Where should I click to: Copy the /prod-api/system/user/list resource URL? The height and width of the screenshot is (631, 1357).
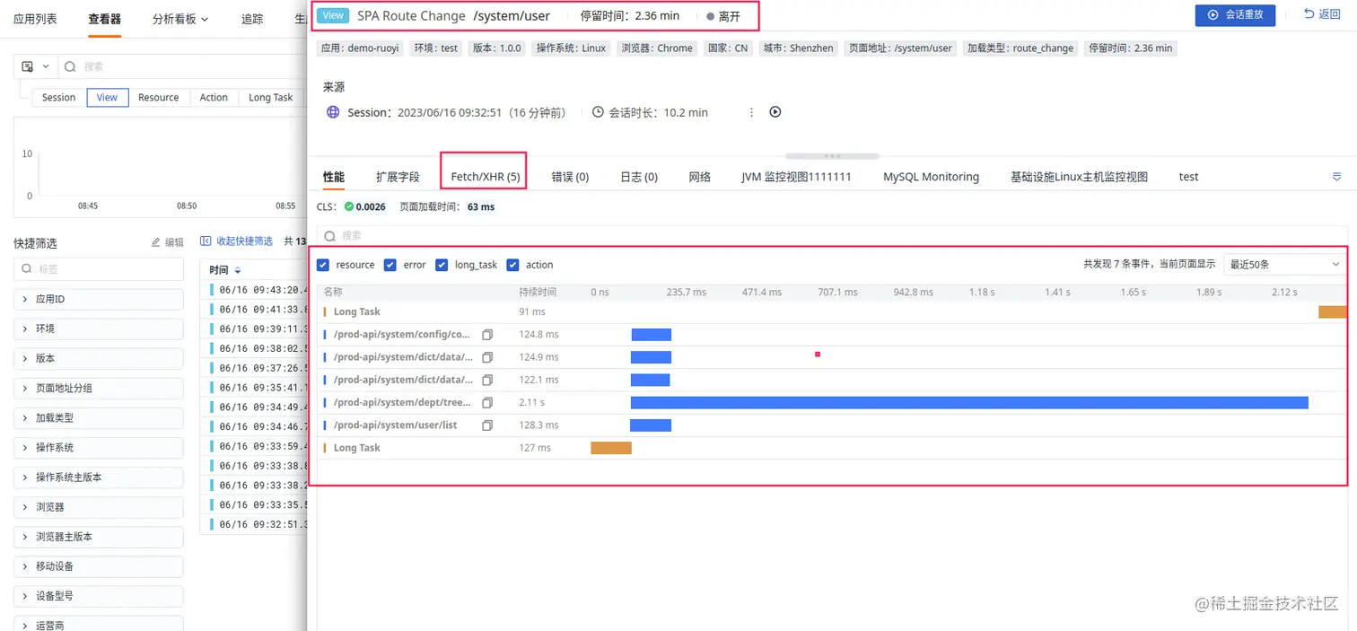[x=487, y=425]
